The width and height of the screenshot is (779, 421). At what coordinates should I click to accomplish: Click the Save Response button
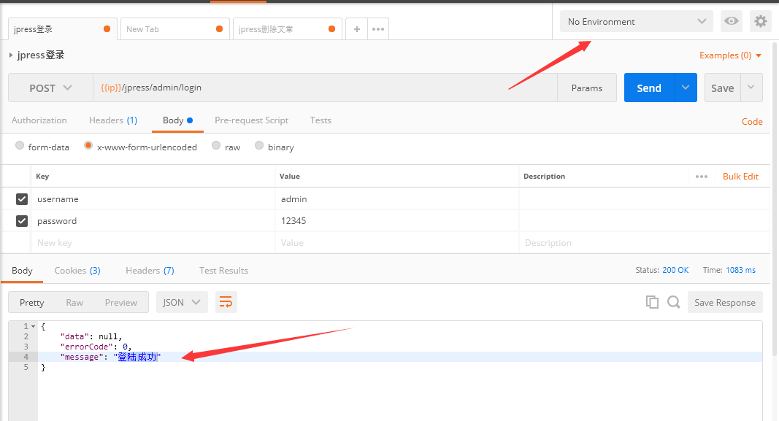(725, 302)
